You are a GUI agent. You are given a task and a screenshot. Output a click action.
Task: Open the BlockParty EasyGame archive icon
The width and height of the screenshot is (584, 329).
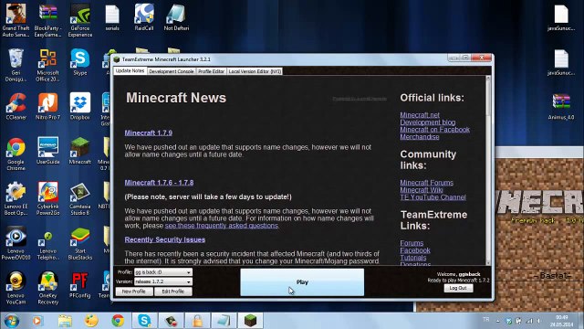coord(47,20)
